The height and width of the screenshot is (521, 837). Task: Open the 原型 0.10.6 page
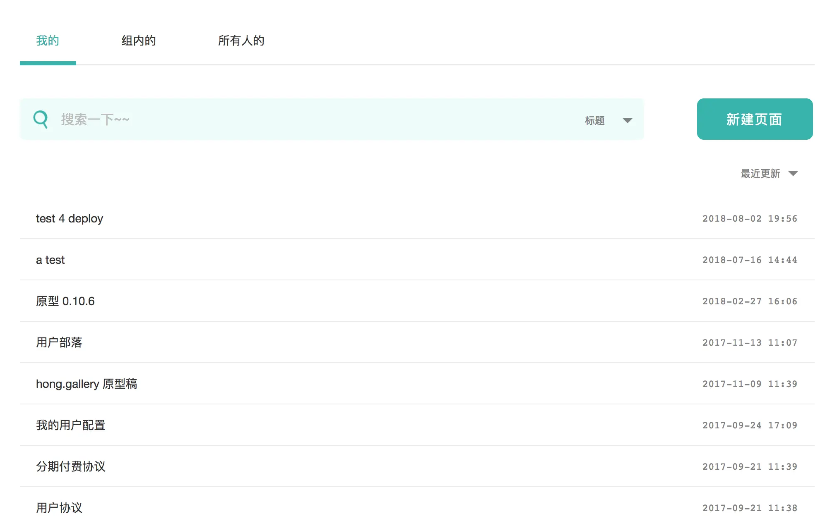coord(65,301)
